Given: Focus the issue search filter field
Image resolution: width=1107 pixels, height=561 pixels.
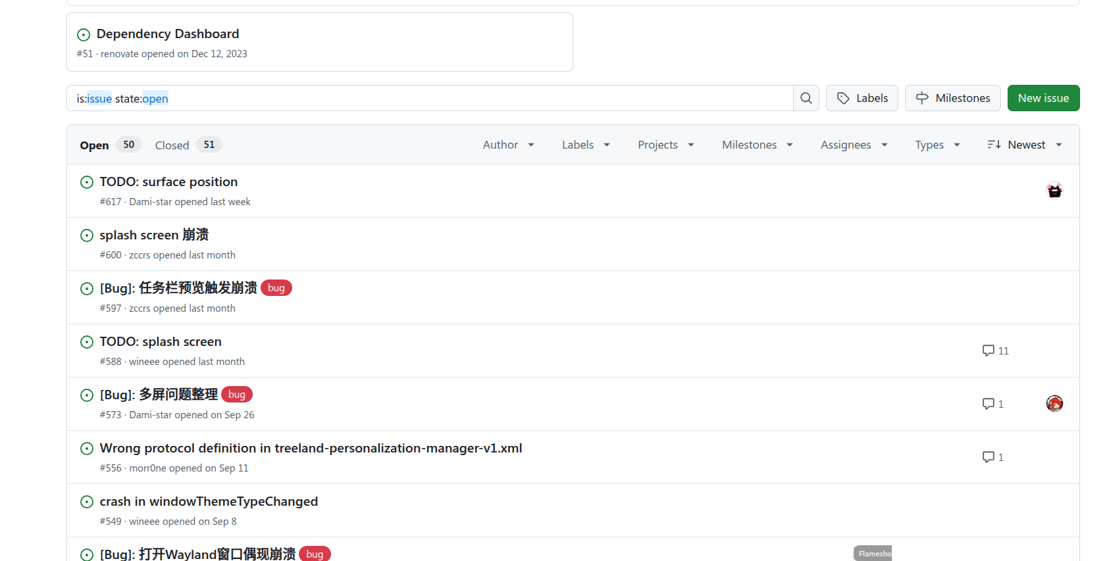Looking at the screenshot, I should coord(430,98).
